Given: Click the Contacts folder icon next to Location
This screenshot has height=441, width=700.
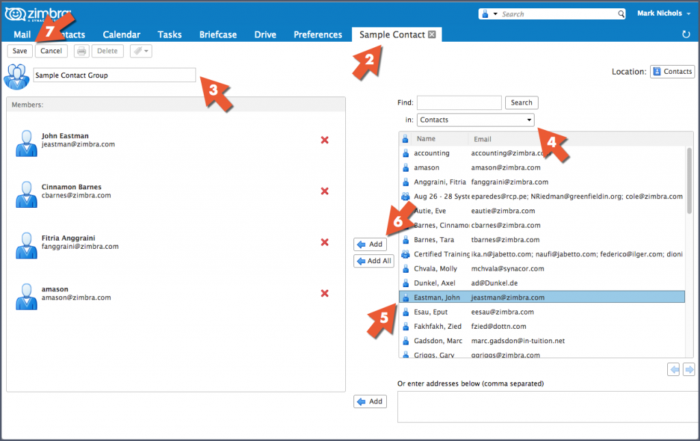Looking at the screenshot, I should coord(672,71).
